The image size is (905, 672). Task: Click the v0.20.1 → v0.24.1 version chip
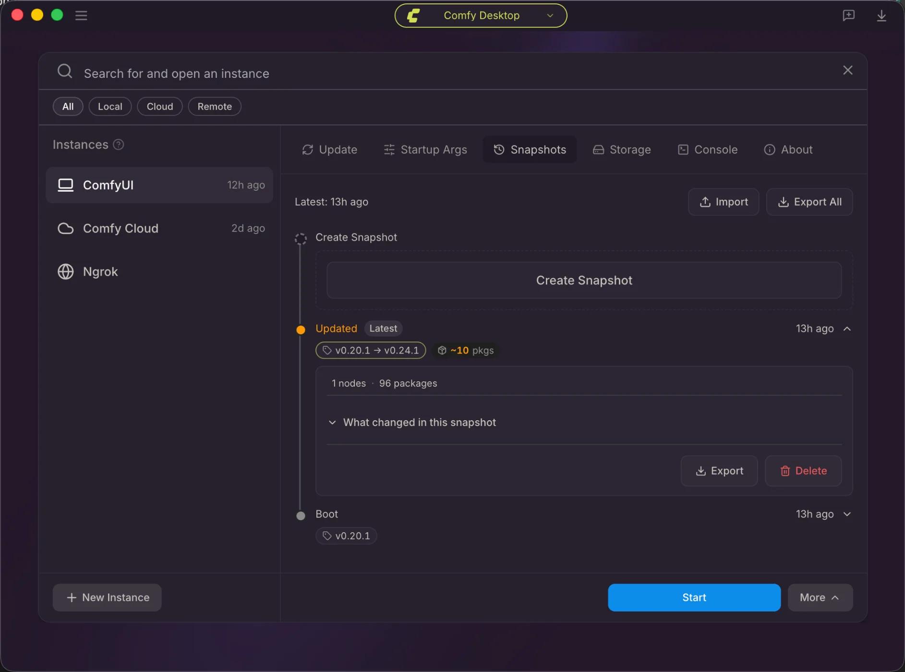371,350
